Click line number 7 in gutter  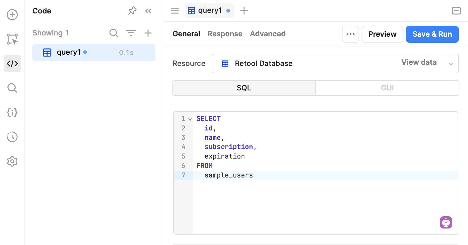click(183, 175)
